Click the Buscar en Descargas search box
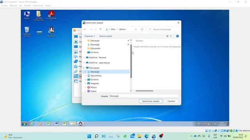The width and height of the screenshot is (250, 140). click(x=163, y=30)
